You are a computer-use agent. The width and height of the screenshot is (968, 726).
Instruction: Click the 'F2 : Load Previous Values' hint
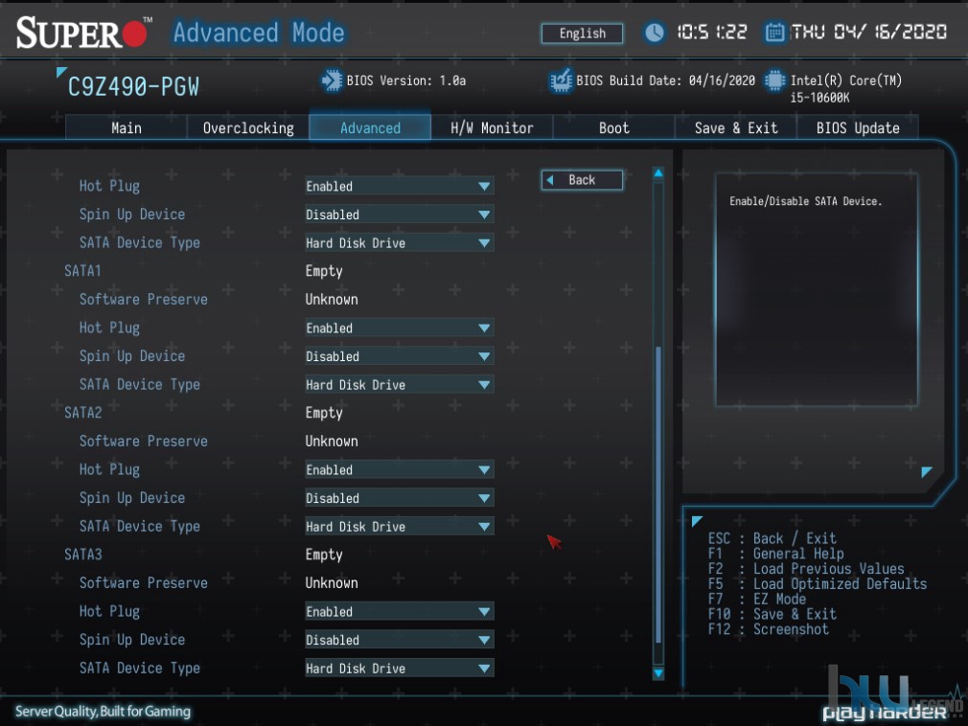coord(806,569)
